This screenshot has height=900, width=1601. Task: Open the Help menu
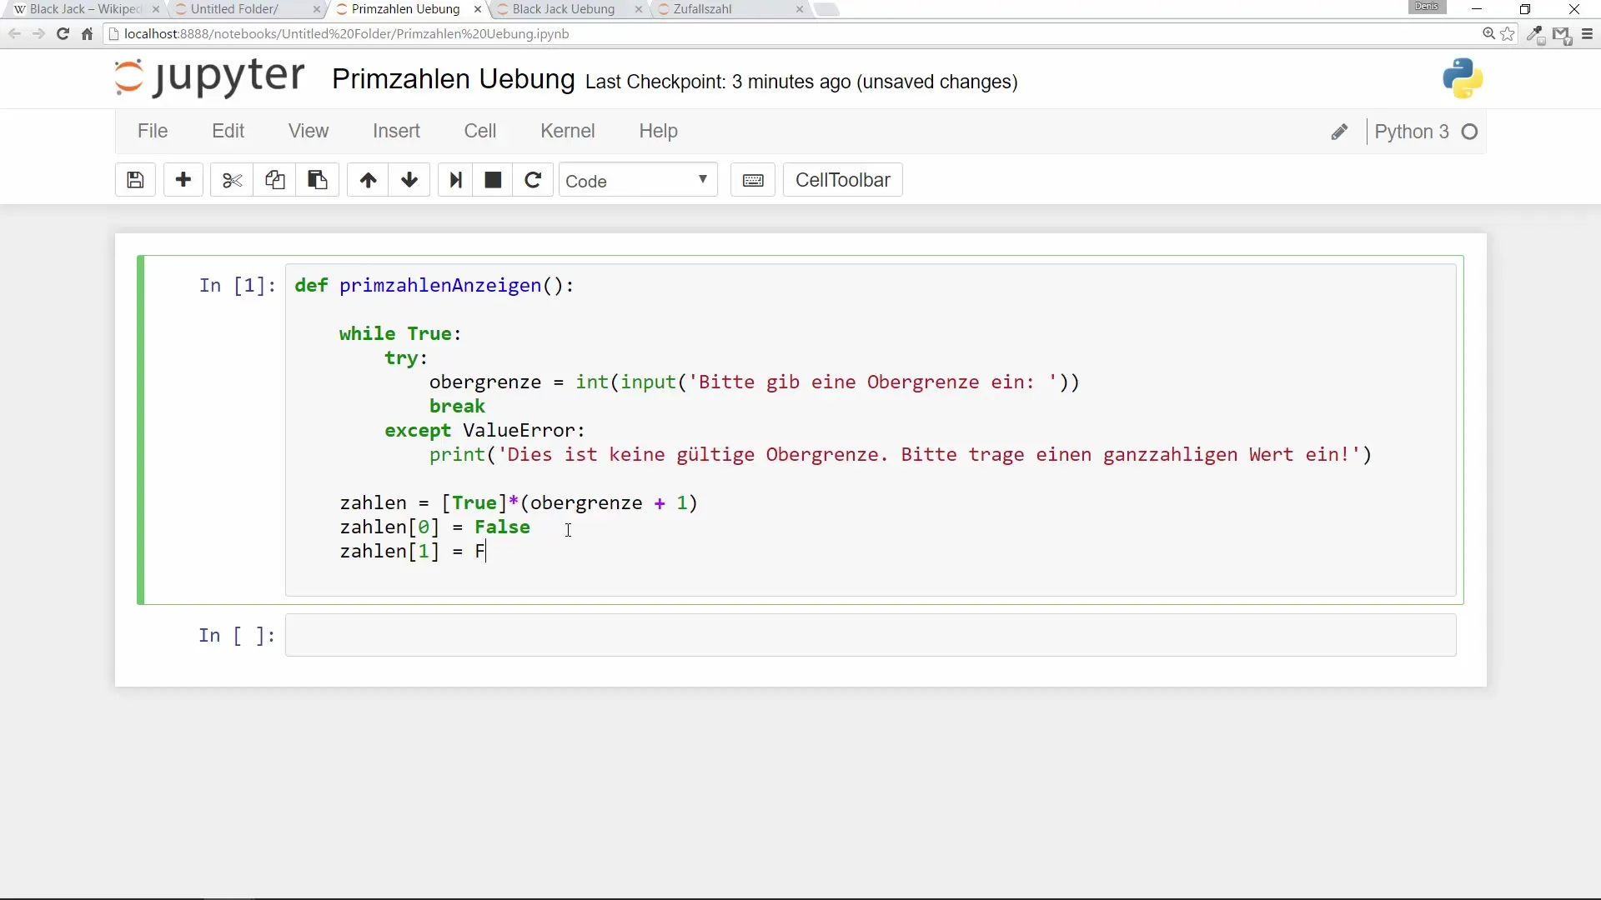[658, 131]
